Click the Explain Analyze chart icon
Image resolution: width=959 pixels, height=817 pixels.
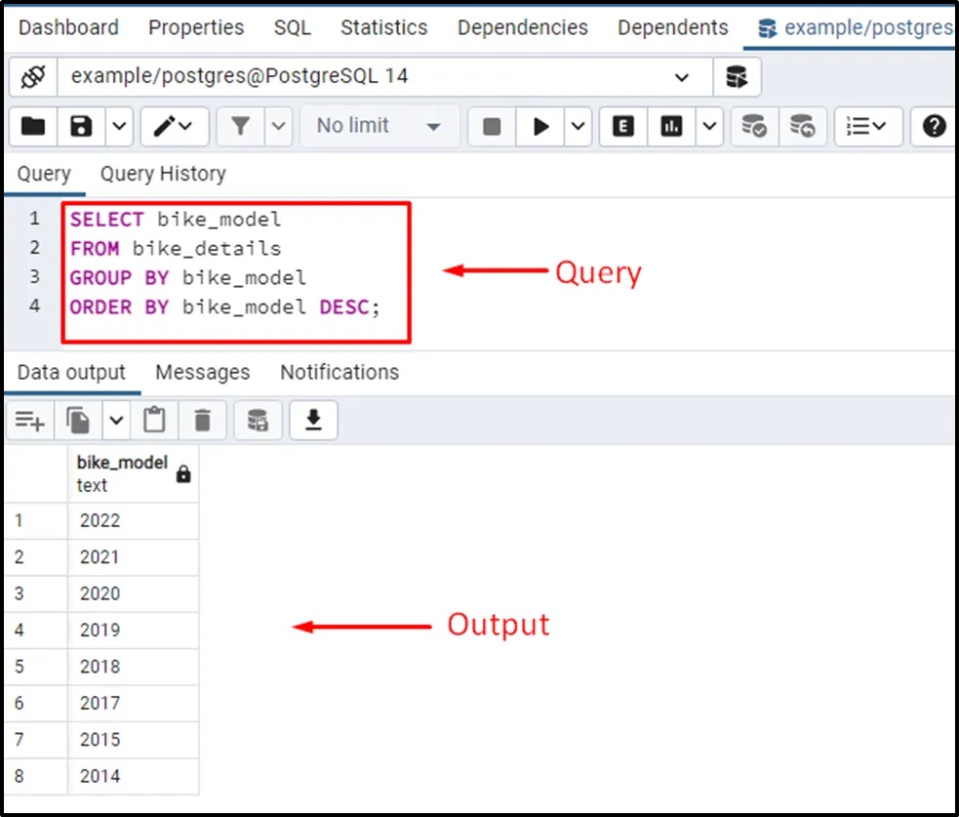click(x=672, y=126)
